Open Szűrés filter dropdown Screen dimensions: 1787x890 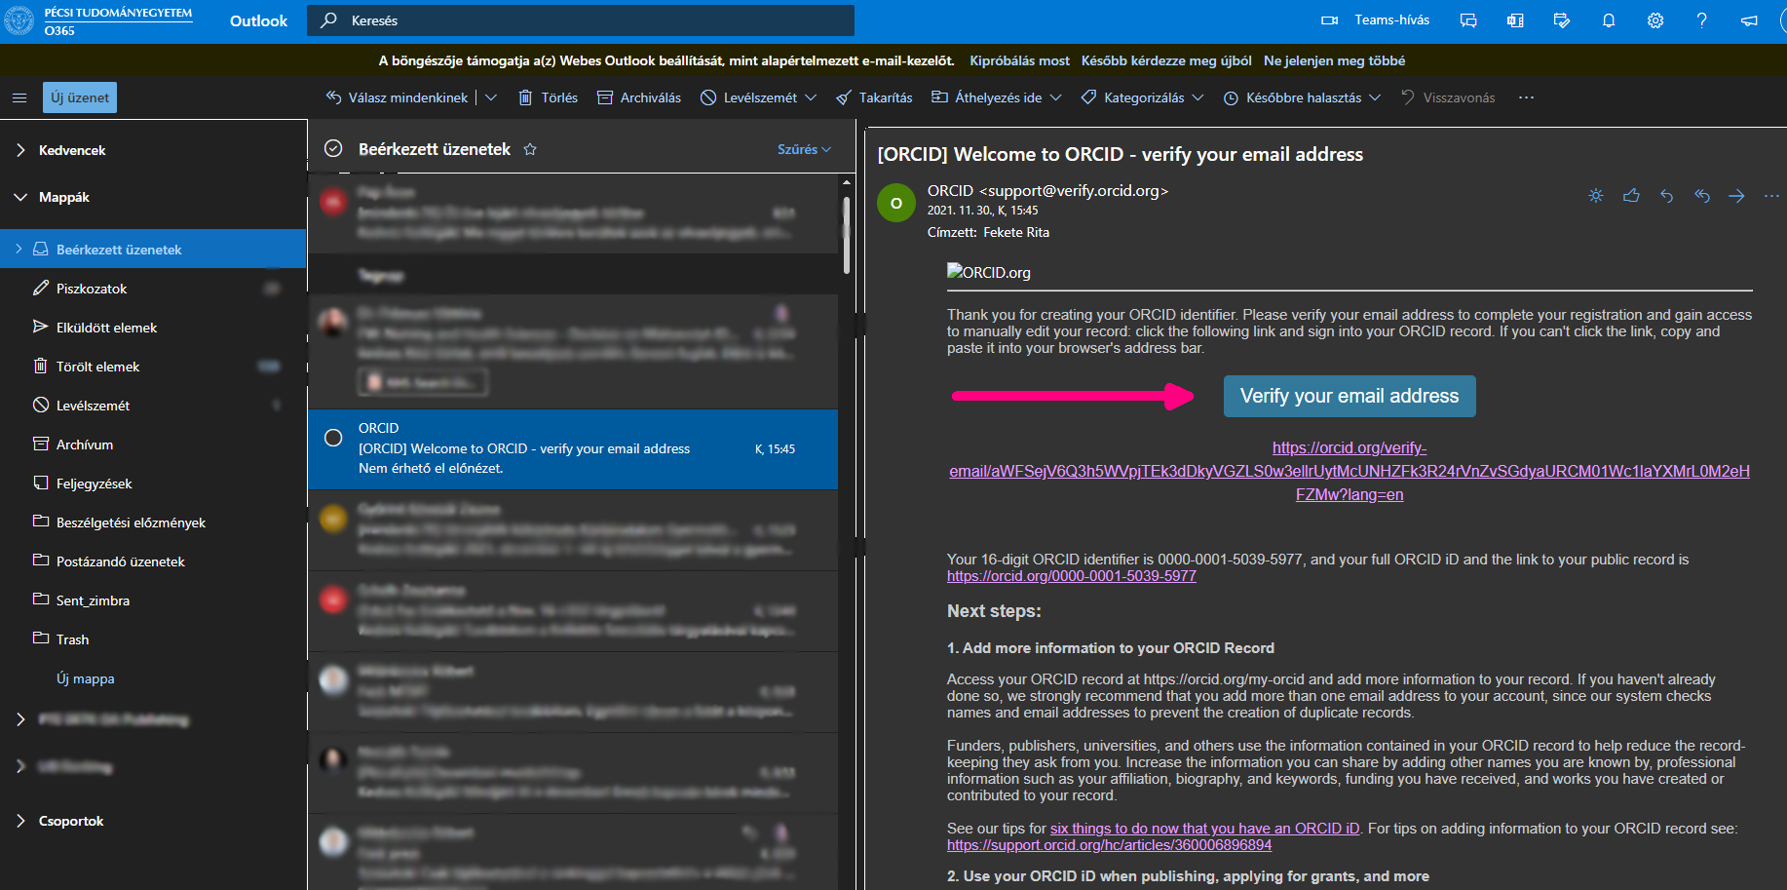pyautogui.click(x=804, y=149)
